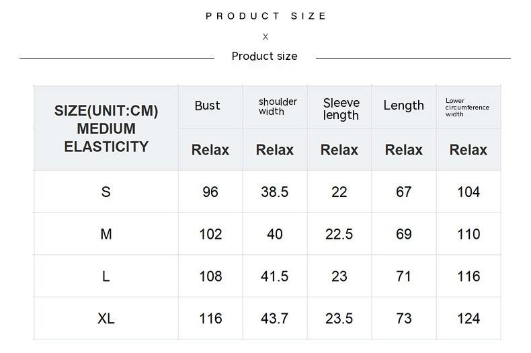
Task: Select the Lower circumference width header
Action: [x=467, y=108]
